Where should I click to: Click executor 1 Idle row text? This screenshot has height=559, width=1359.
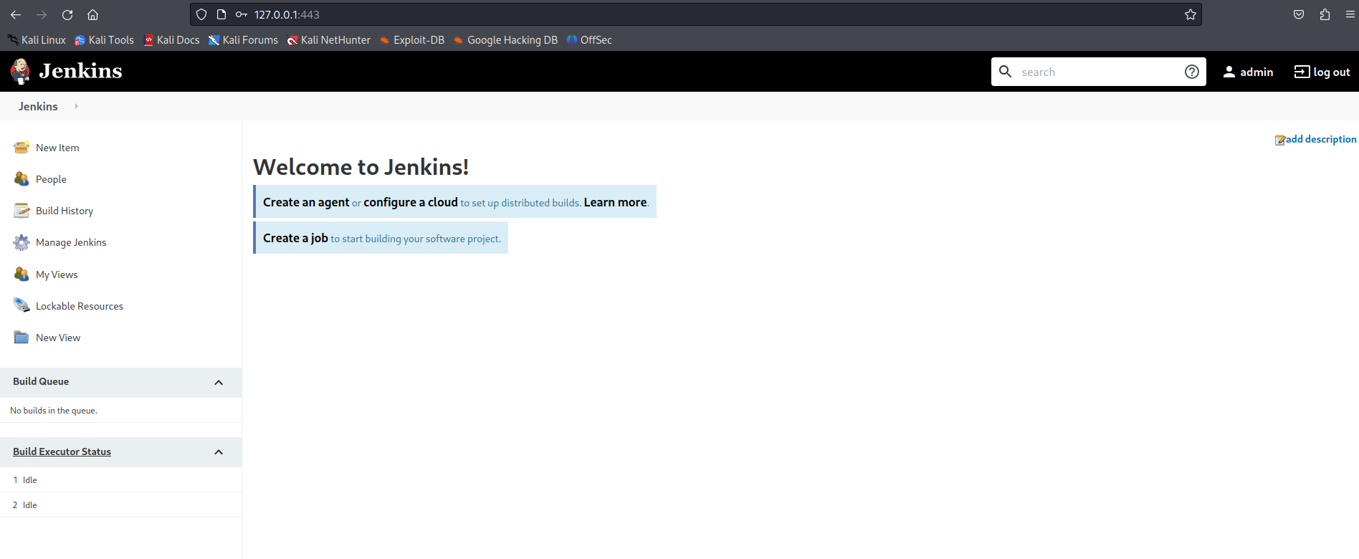coord(29,480)
